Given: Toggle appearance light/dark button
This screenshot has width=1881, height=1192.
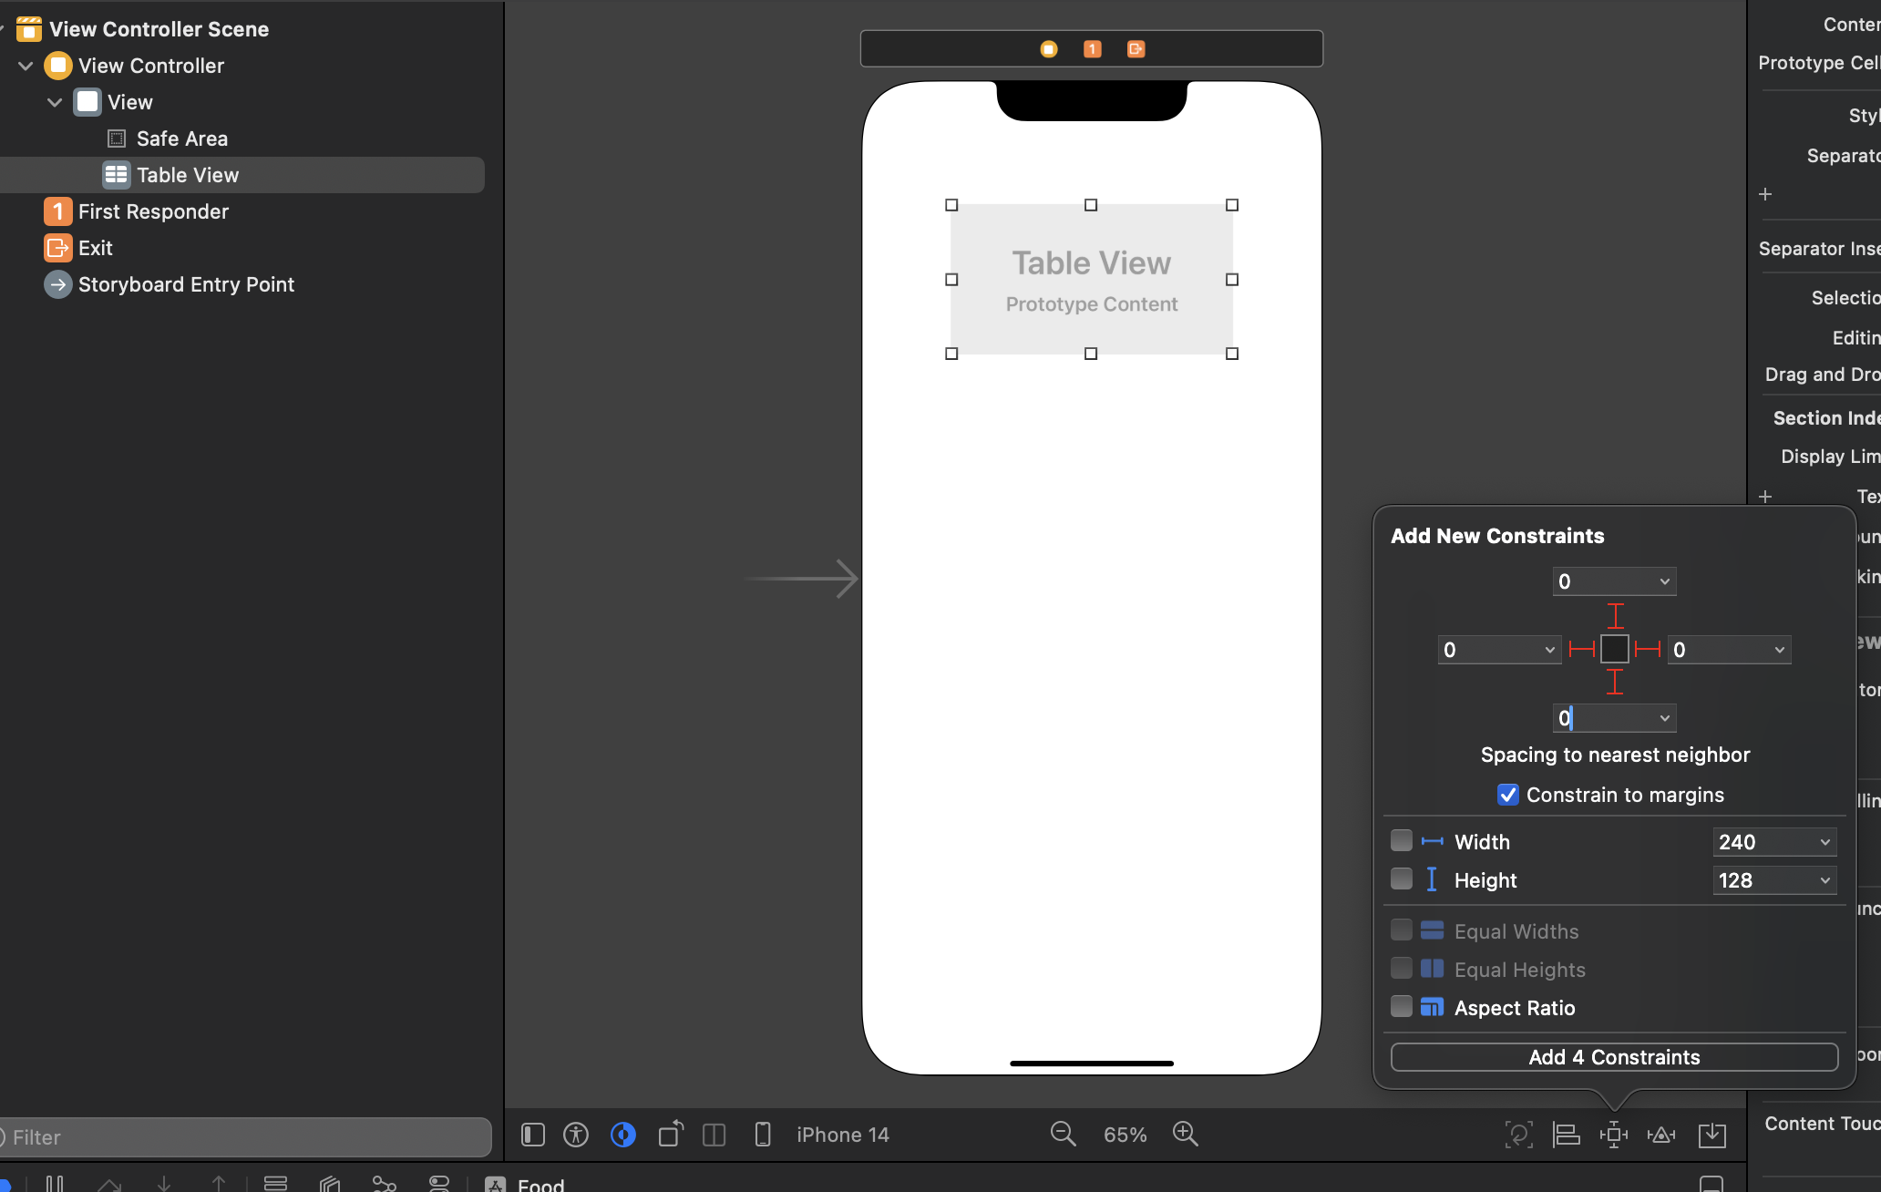Looking at the screenshot, I should pyautogui.click(x=623, y=1135).
